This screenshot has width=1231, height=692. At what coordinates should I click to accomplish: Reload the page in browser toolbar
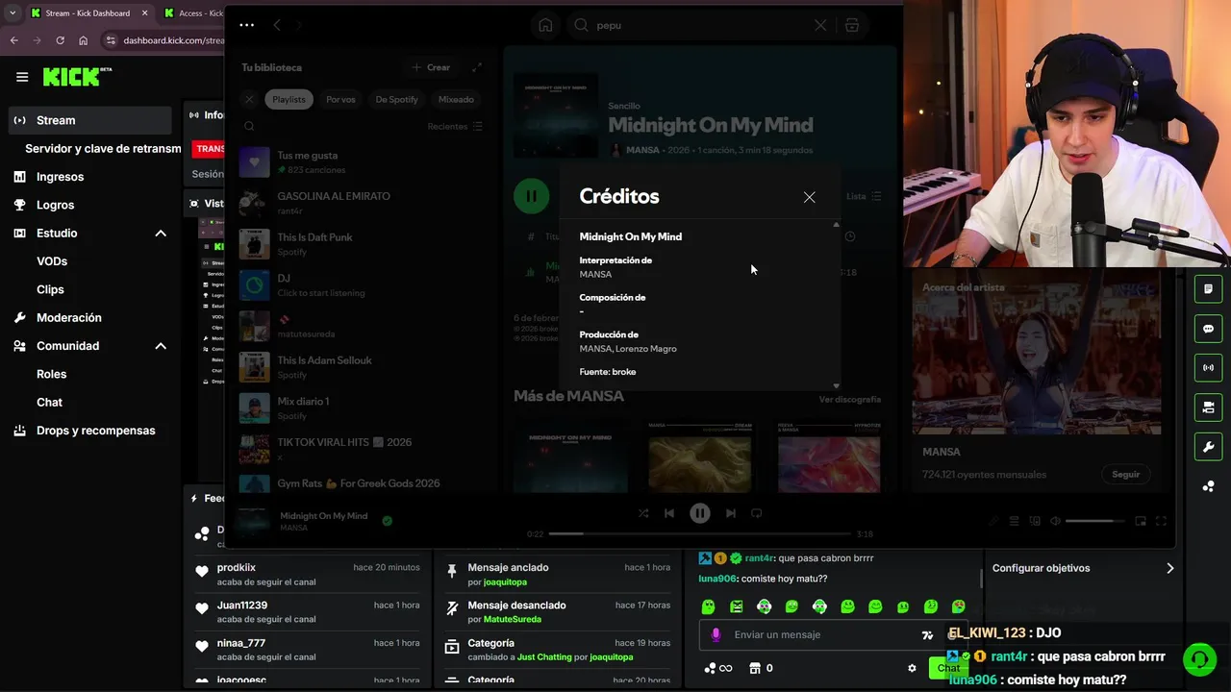[x=60, y=40]
